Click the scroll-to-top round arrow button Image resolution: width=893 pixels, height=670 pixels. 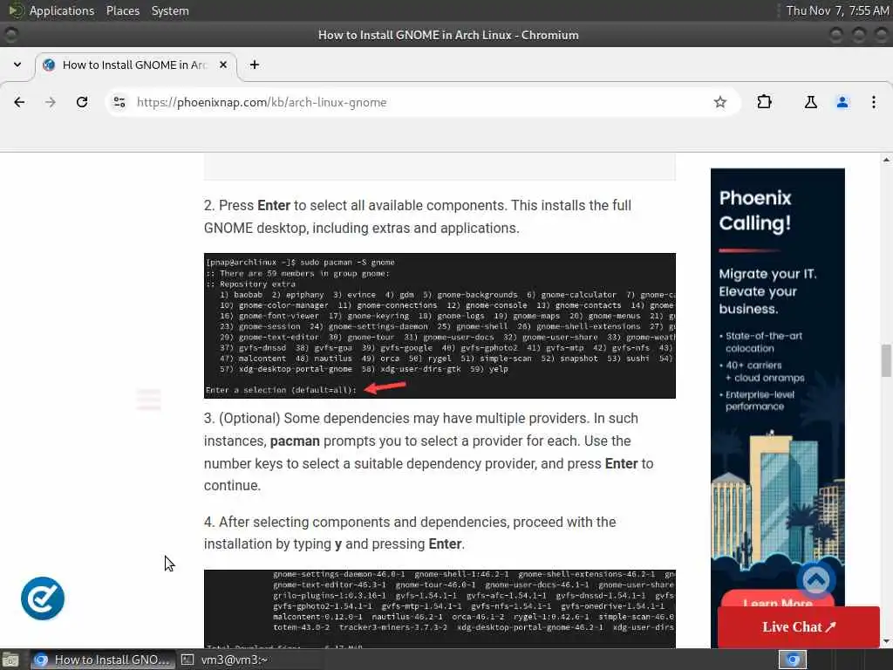click(x=816, y=580)
